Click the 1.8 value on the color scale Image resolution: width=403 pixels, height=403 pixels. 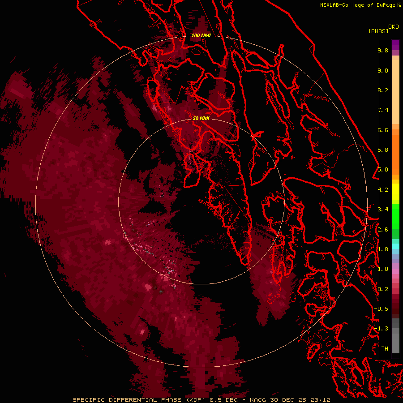tap(383, 249)
